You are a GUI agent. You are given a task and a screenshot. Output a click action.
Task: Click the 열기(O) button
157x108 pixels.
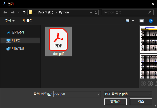coord(115,102)
